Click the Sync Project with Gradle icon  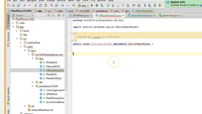pos(145,5)
